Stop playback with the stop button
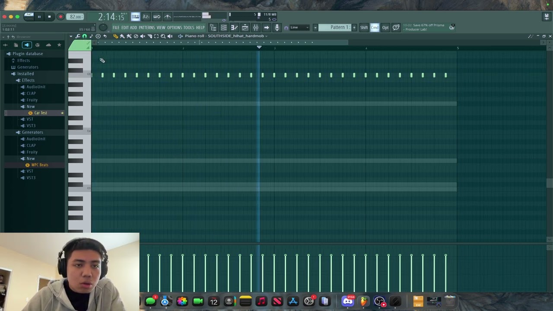553x311 pixels. (x=49, y=17)
